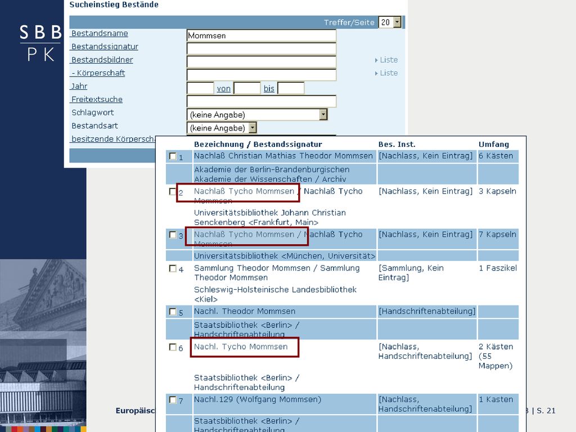576x432 pixels.
Task: Check the box for result 2
Action: [x=172, y=191]
